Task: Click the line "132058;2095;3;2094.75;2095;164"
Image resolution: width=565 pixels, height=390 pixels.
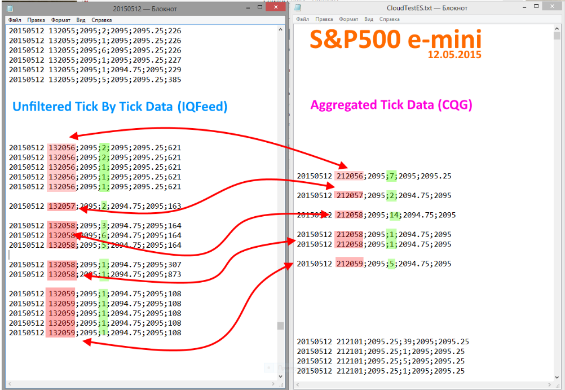Action: point(95,226)
